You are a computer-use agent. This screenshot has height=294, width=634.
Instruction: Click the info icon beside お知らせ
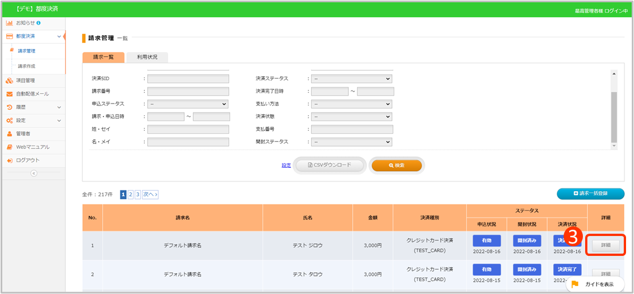coord(39,23)
